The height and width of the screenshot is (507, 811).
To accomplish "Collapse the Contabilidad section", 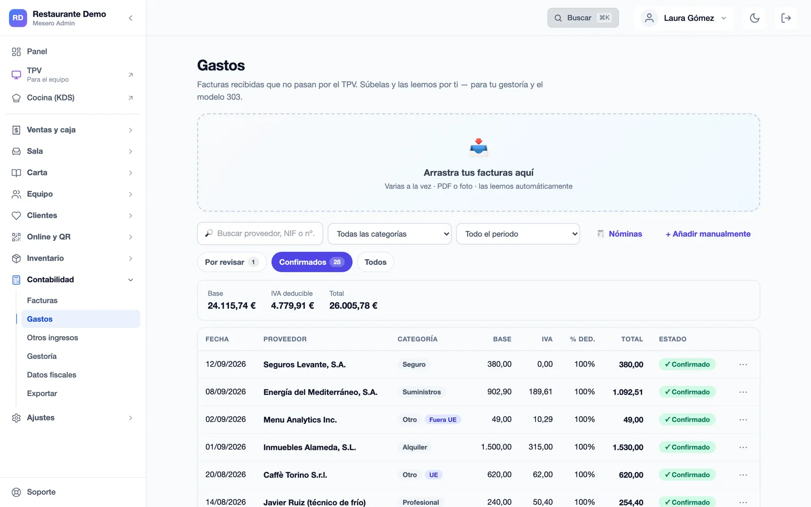I will pyautogui.click(x=73, y=280).
